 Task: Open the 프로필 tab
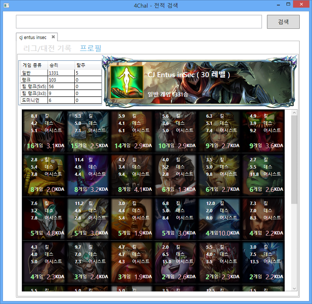91,48
